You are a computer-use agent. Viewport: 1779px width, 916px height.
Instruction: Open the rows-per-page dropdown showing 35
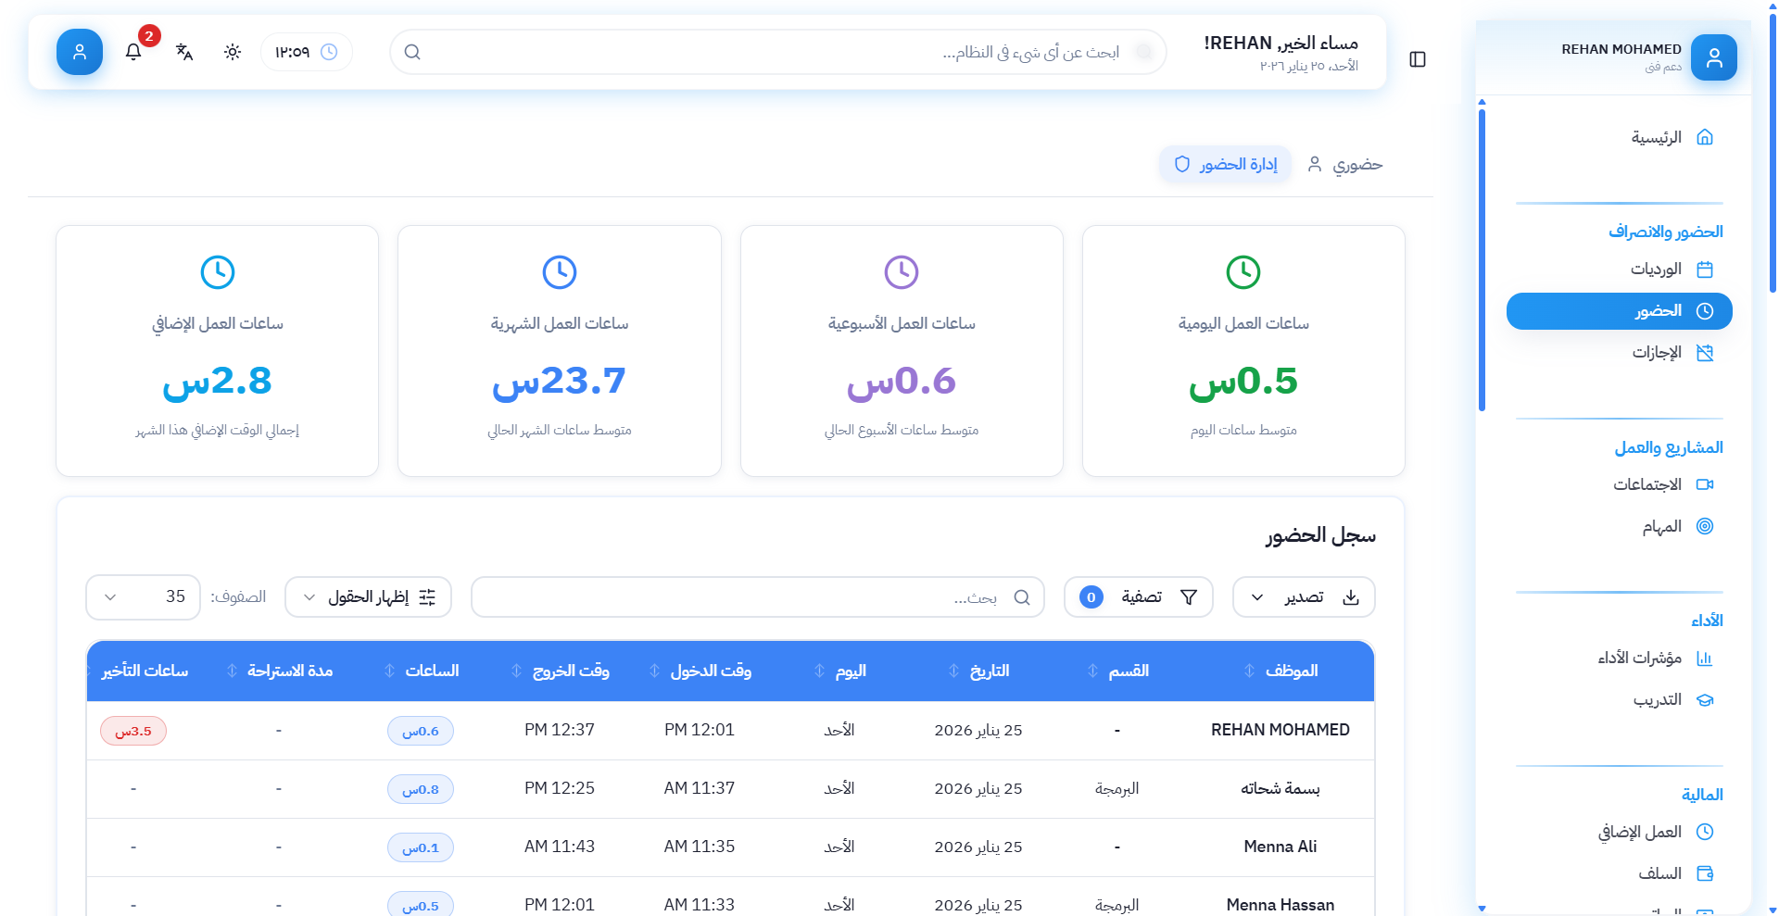pos(143,597)
